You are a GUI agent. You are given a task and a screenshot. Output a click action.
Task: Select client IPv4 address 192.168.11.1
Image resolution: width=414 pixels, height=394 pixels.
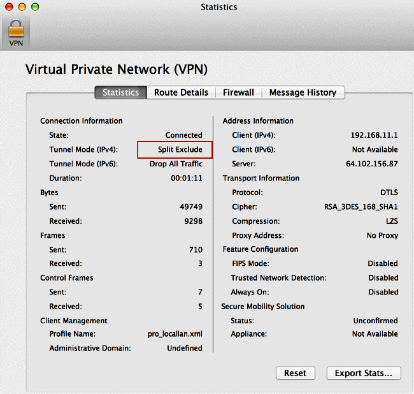pyautogui.click(x=374, y=135)
